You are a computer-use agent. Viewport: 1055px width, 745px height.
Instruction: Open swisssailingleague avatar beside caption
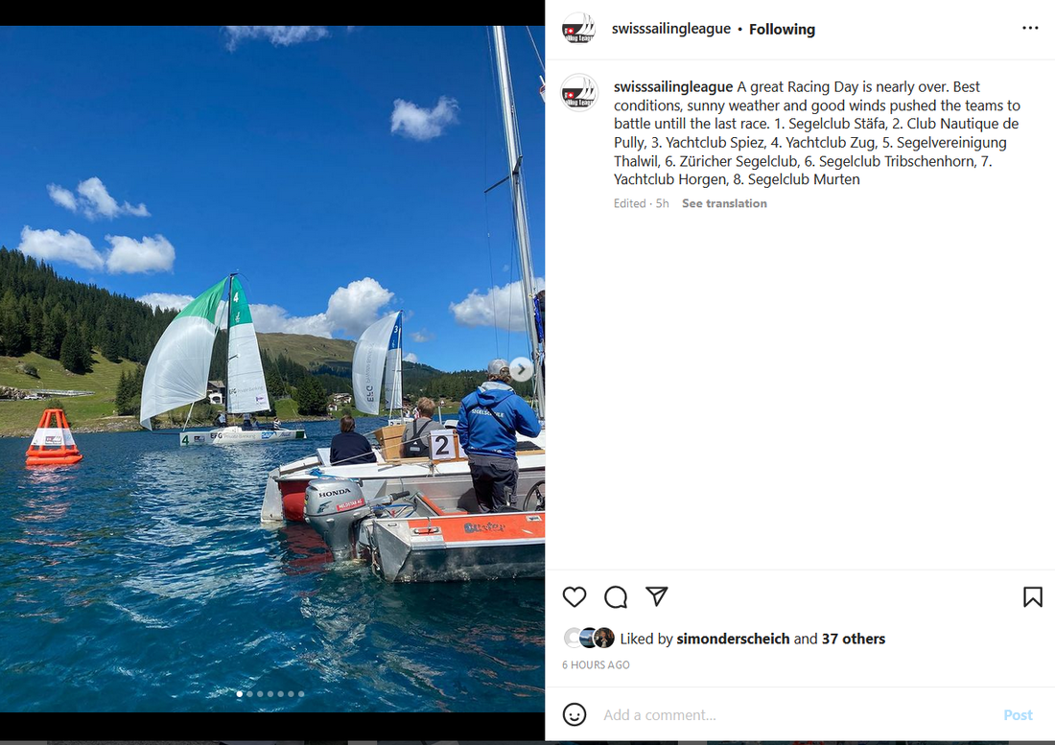click(x=578, y=93)
